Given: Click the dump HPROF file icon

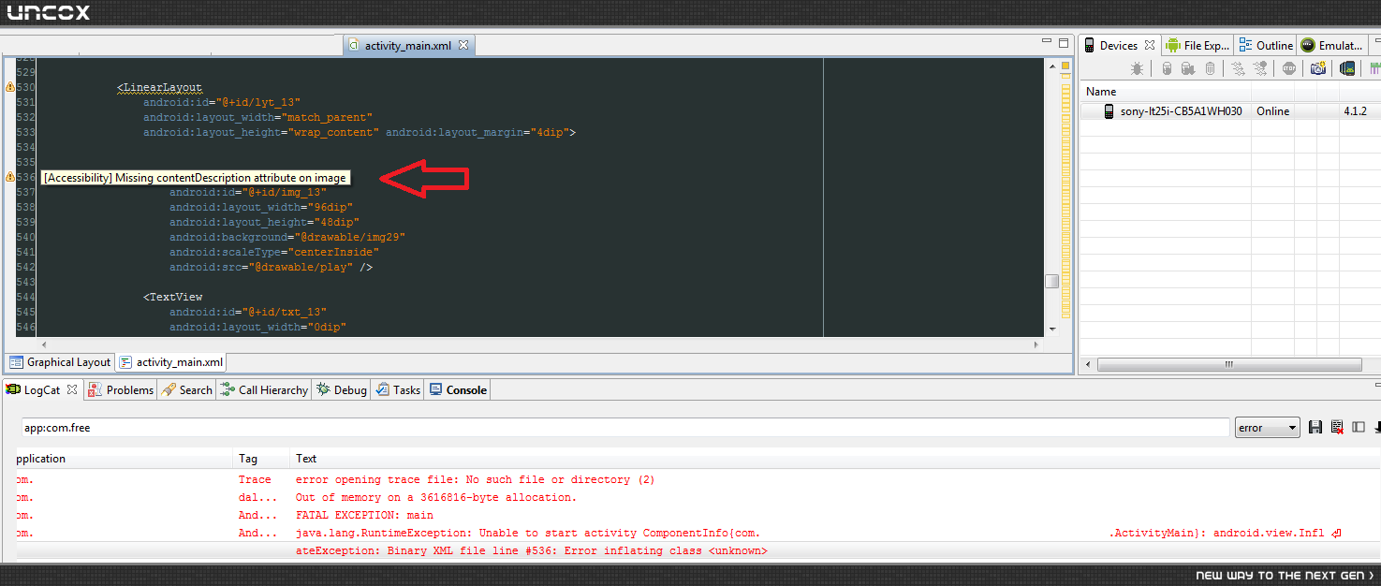Looking at the screenshot, I should point(1188,68).
